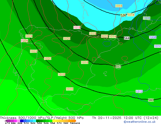Click the 522 value under the legend
This screenshot has height=124, width=161.
[33, 123]
